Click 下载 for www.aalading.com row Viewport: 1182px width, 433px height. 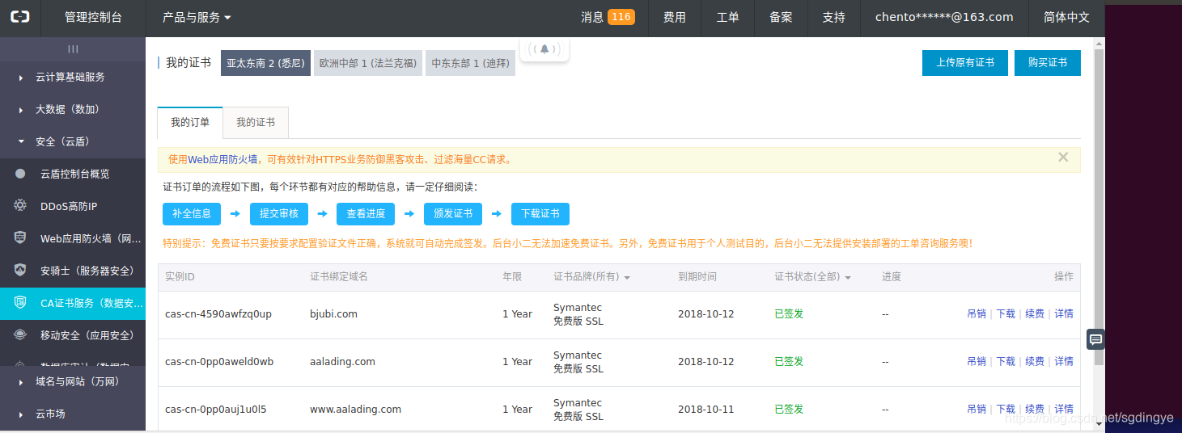tap(1006, 409)
